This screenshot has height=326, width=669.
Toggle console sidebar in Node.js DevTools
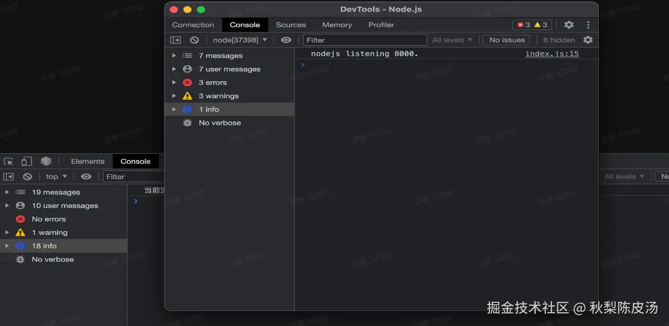tap(175, 40)
